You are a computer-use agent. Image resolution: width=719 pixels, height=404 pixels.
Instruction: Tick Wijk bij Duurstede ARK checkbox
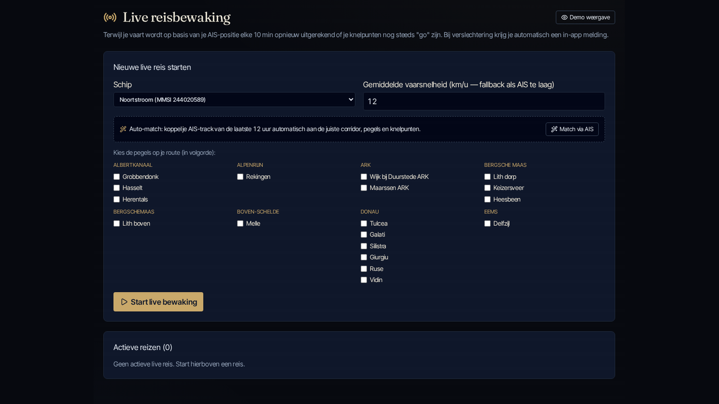(x=364, y=177)
